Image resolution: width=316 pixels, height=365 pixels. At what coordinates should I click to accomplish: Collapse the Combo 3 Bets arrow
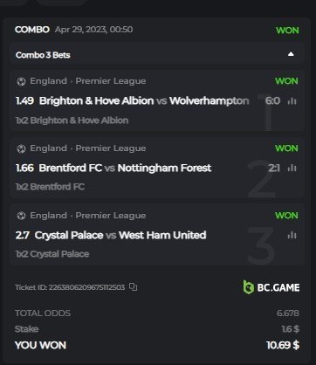291,54
